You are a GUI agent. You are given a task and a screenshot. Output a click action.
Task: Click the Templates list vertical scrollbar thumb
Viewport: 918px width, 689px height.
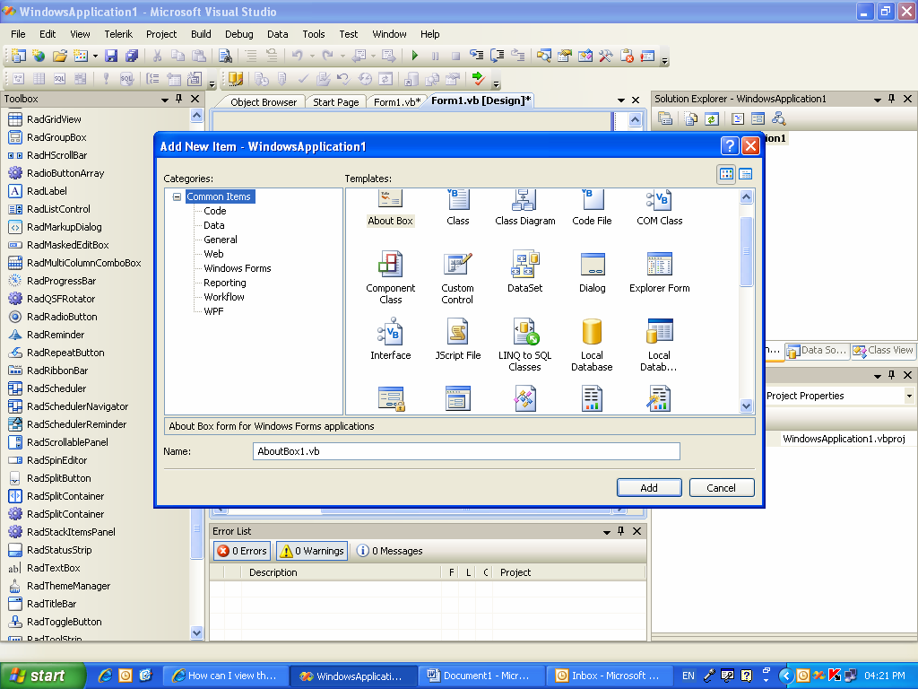746,251
